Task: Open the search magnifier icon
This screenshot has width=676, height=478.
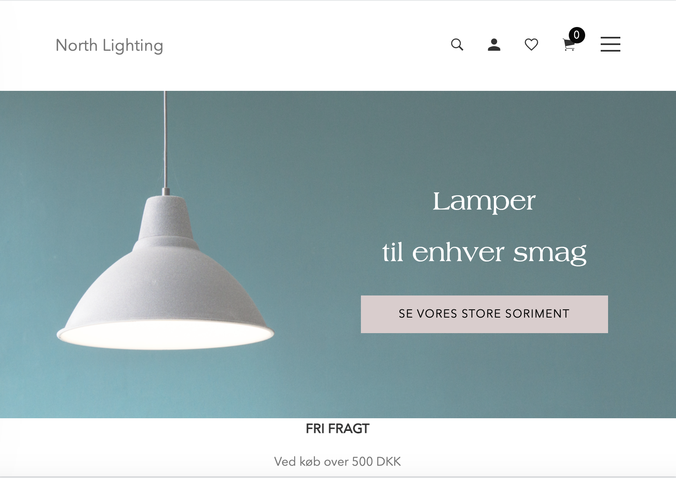Action: coord(457,44)
